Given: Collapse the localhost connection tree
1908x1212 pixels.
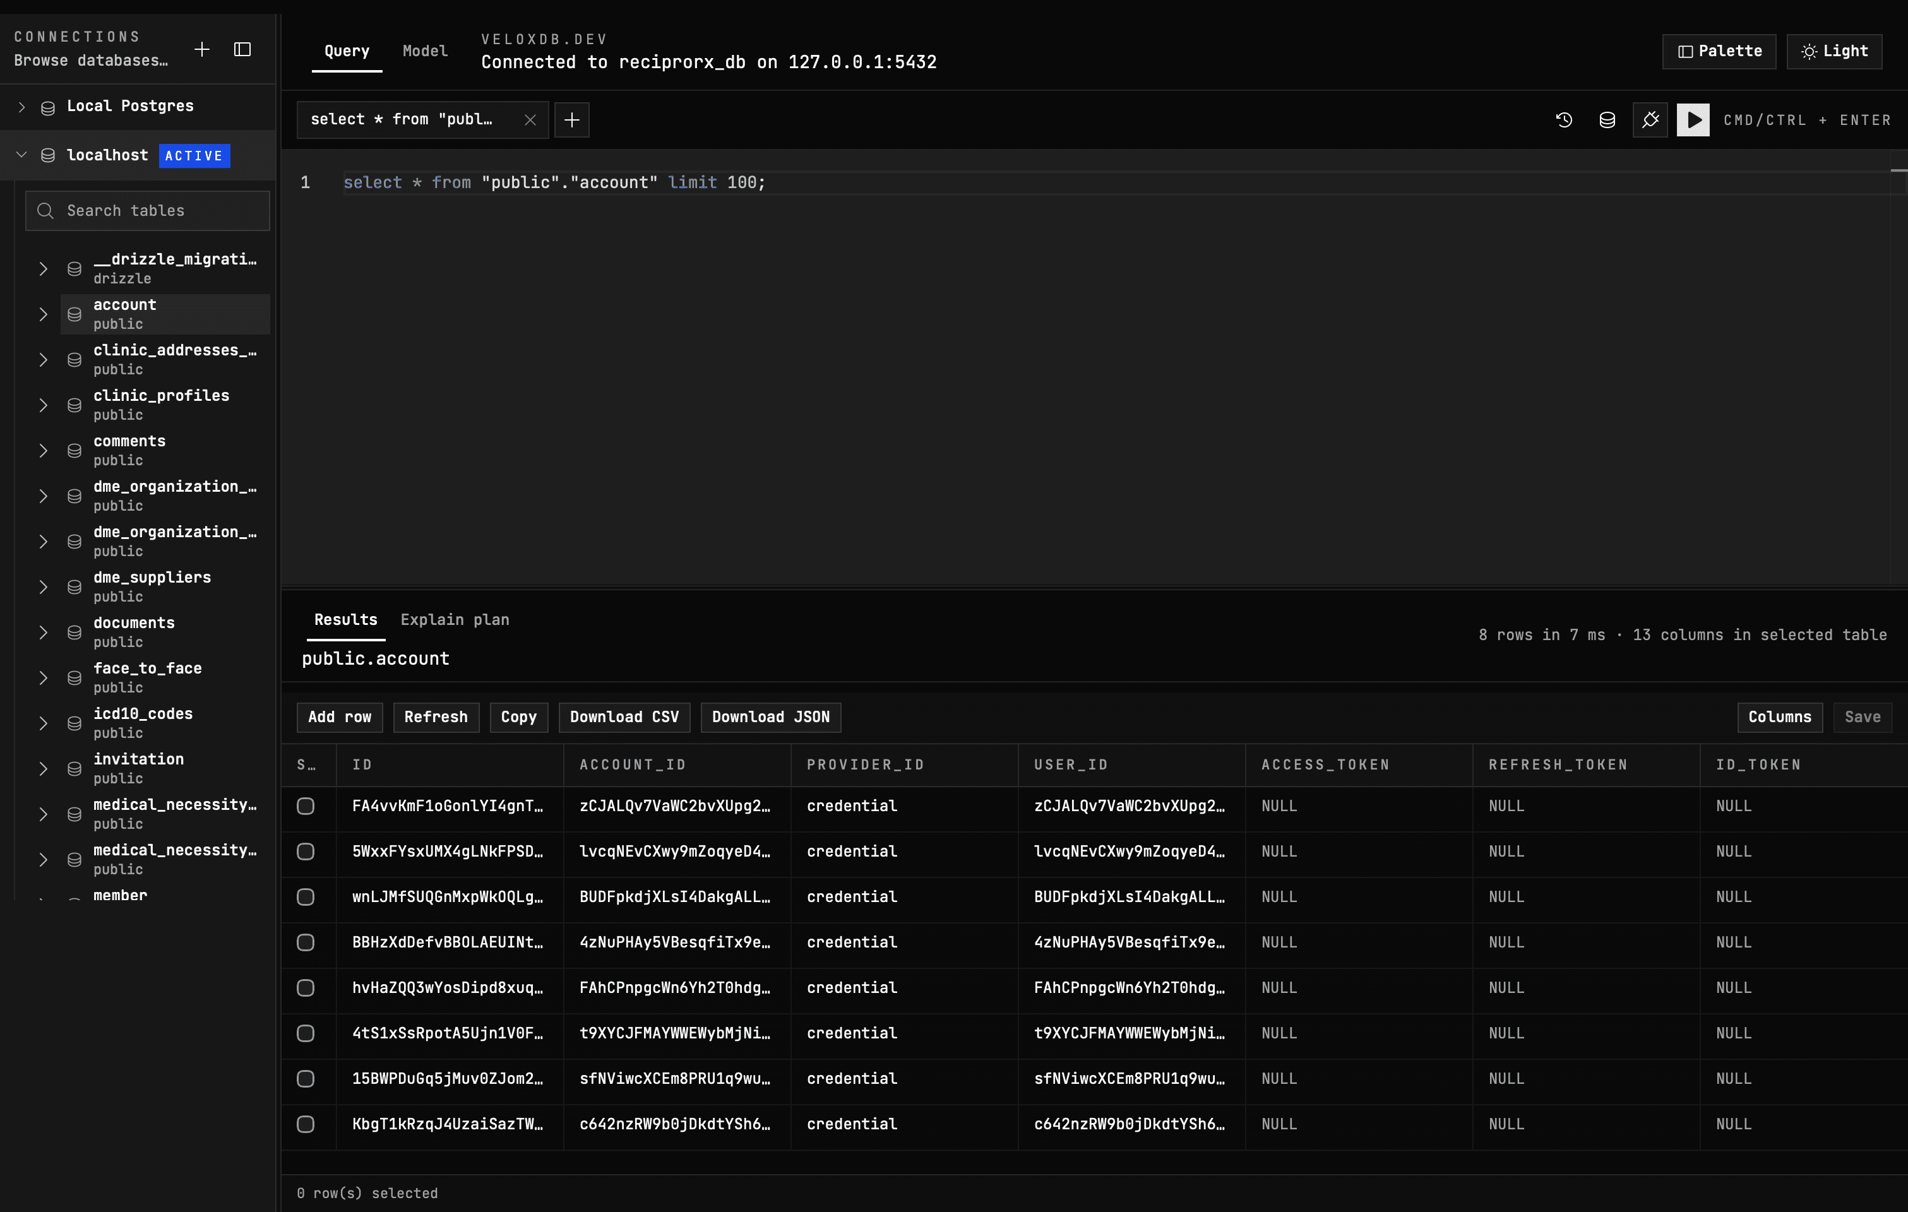Looking at the screenshot, I should pos(21,155).
